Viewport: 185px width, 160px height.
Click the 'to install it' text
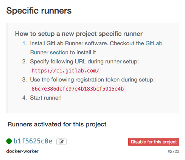coord(83,52)
